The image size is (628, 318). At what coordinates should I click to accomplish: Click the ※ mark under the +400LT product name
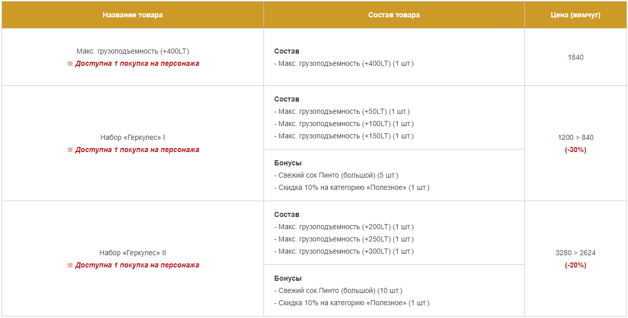coord(70,64)
